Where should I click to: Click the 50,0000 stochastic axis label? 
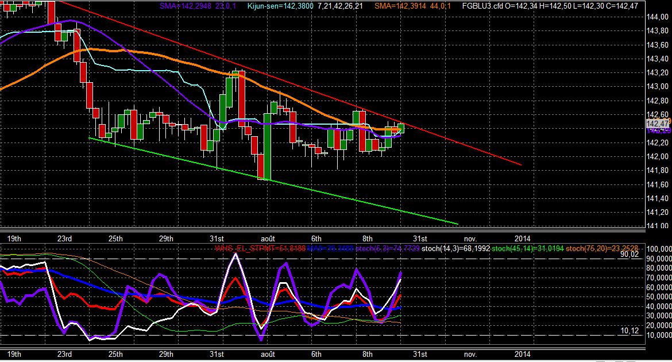point(659,297)
